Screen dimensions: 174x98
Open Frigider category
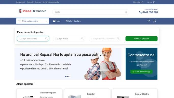pos(91,94)
